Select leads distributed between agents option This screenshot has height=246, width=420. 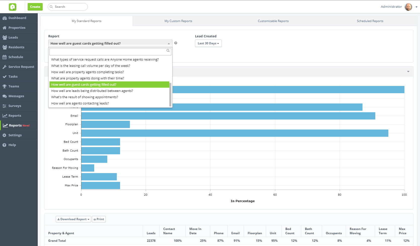[109, 91]
